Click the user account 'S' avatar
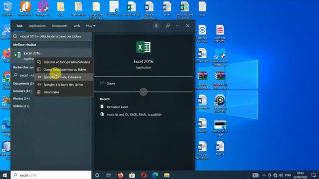The image size is (319, 179). point(156,26)
